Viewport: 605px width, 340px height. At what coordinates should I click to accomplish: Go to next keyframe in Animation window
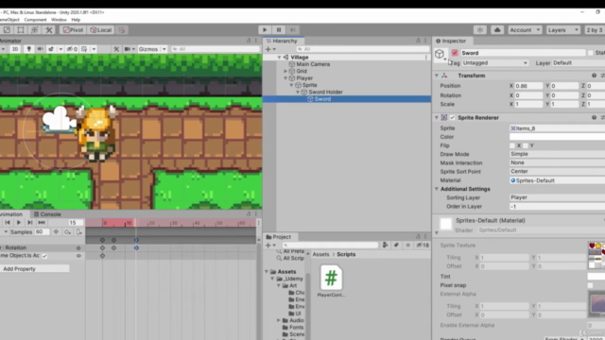29,223
